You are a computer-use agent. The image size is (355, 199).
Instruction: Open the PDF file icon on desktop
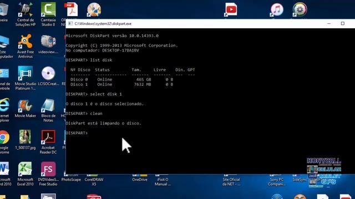click(x=71, y=10)
